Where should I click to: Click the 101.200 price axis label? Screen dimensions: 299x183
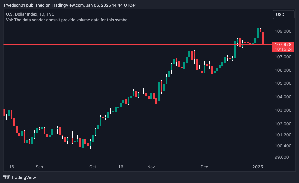tap(283, 135)
